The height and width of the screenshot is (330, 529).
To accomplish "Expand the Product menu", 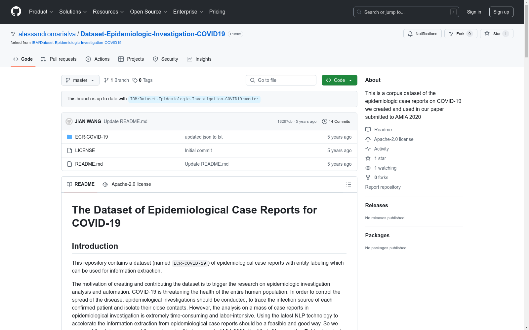I will [x=41, y=12].
